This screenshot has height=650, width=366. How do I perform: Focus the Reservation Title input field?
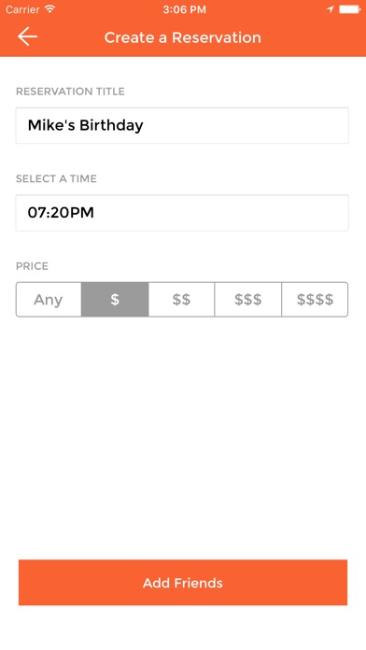point(182,125)
